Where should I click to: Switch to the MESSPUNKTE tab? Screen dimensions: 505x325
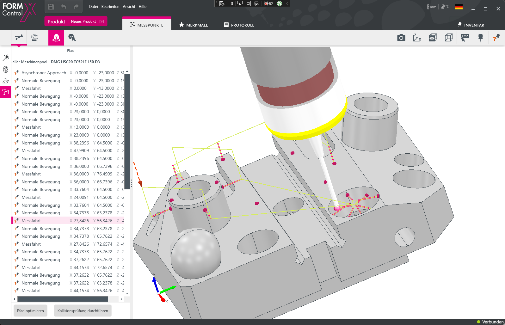147,25
